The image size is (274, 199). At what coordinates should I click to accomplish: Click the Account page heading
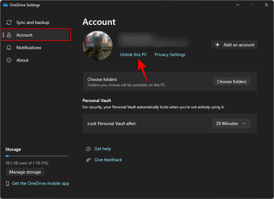pos(99,22)
